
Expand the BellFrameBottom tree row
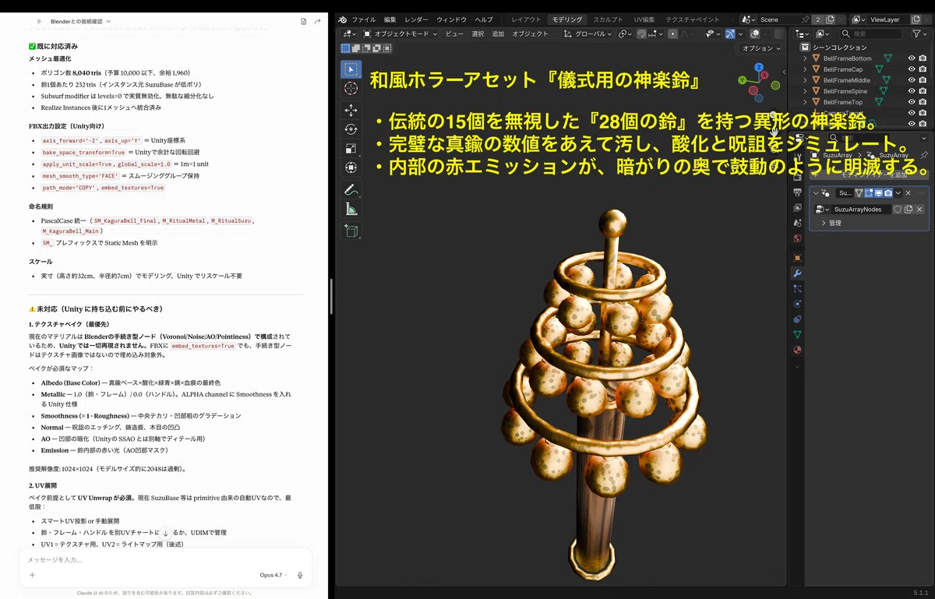pos(805,58)
